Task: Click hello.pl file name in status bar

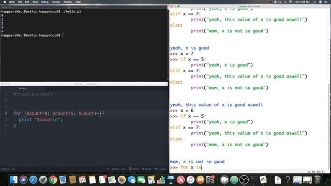Action: pyautogui.click(x=5, y=169)
